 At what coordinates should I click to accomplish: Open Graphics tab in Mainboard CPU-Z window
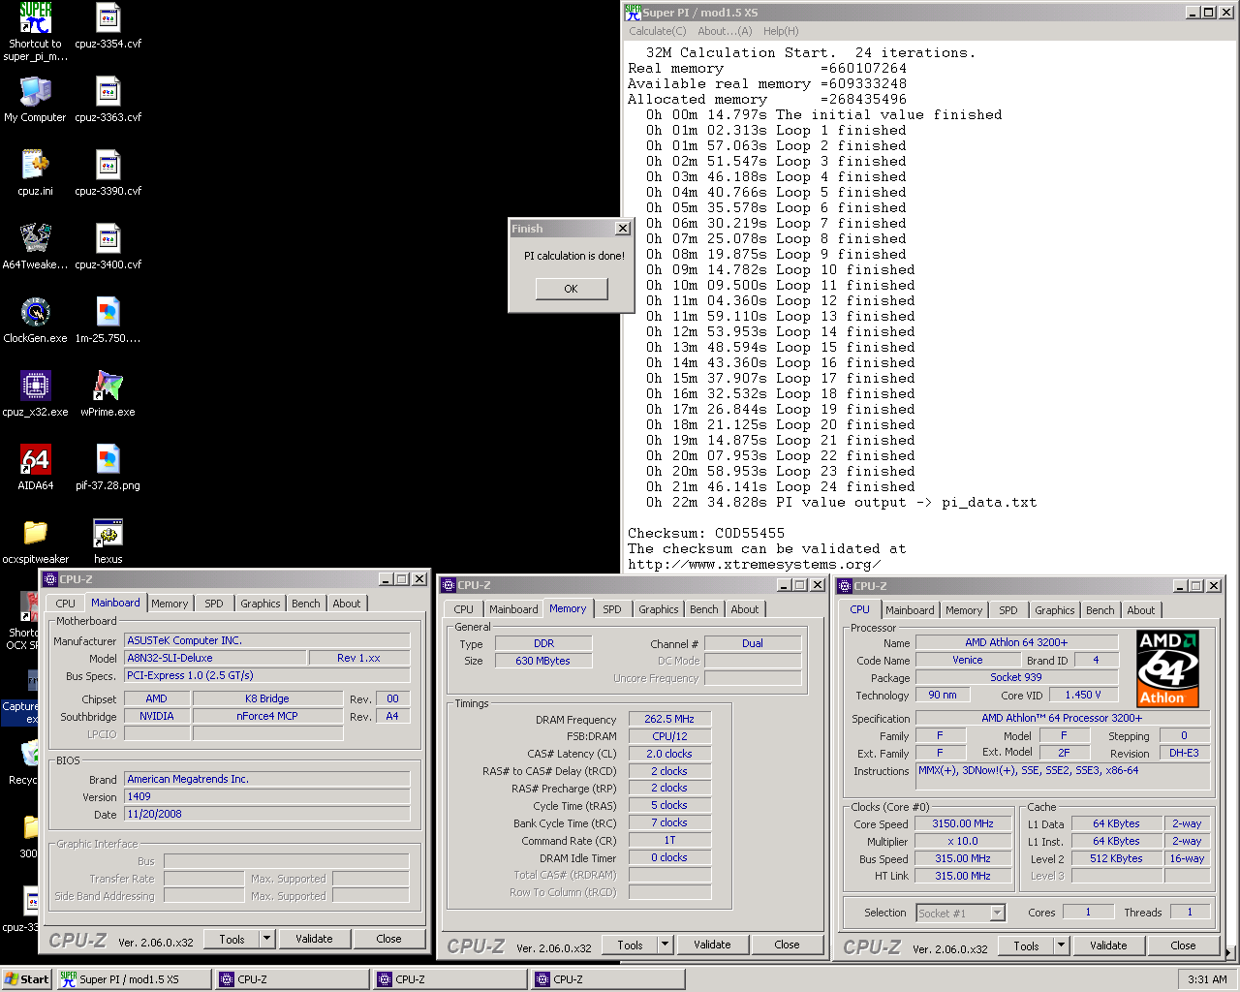261,604
